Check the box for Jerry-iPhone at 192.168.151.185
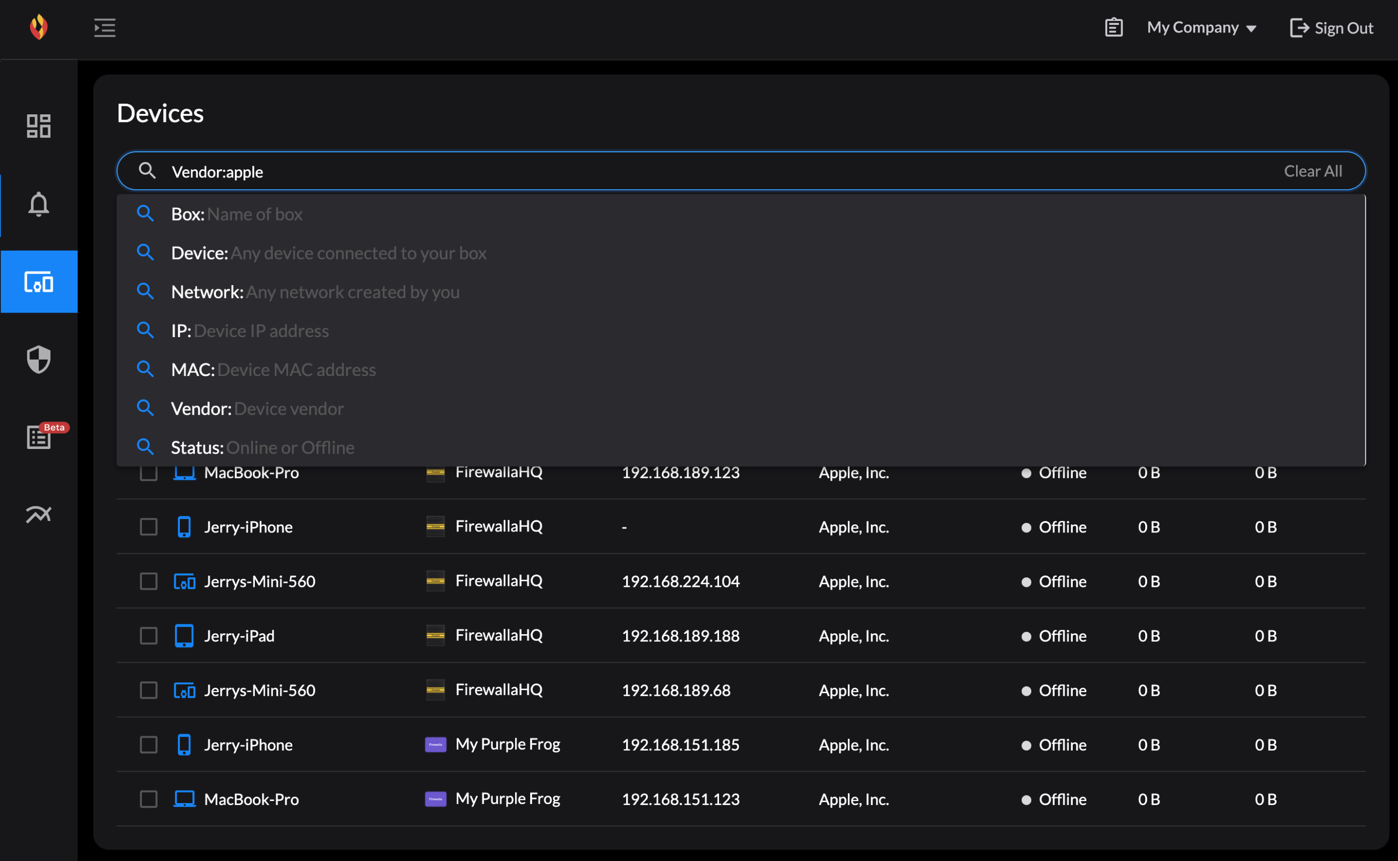This screenshot has width=1398, height=861. 149,745
